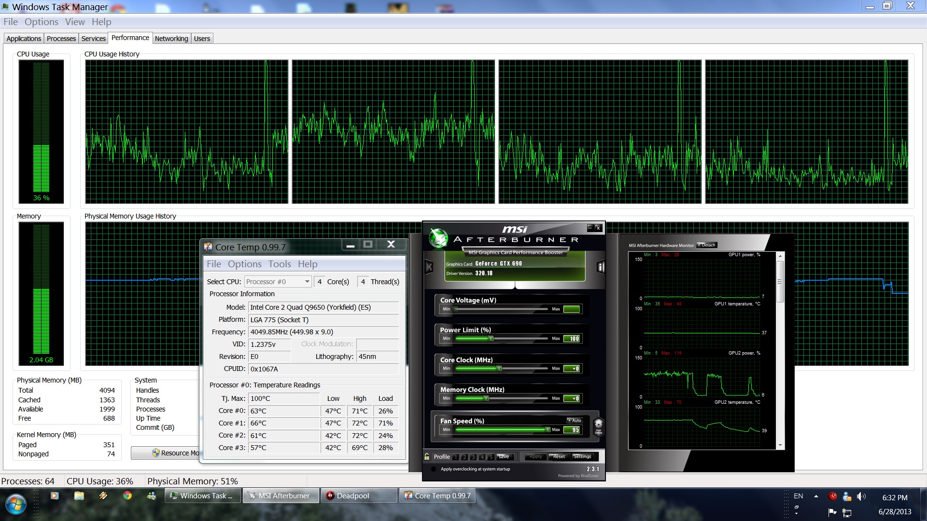The height and width of the screenshot is (521, 927).
Task: Click the volume speaker tray icon
Action: click(x=861, y=496)
